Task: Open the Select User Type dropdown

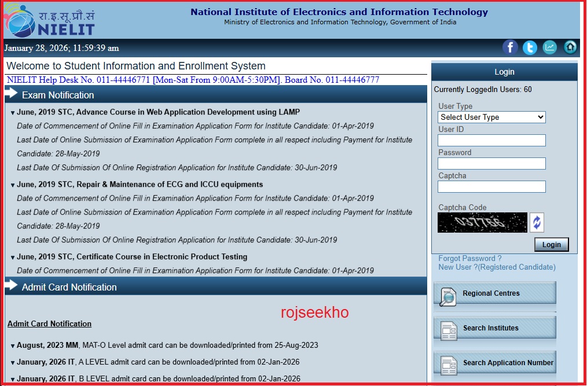Action: [x=491, y=117]
